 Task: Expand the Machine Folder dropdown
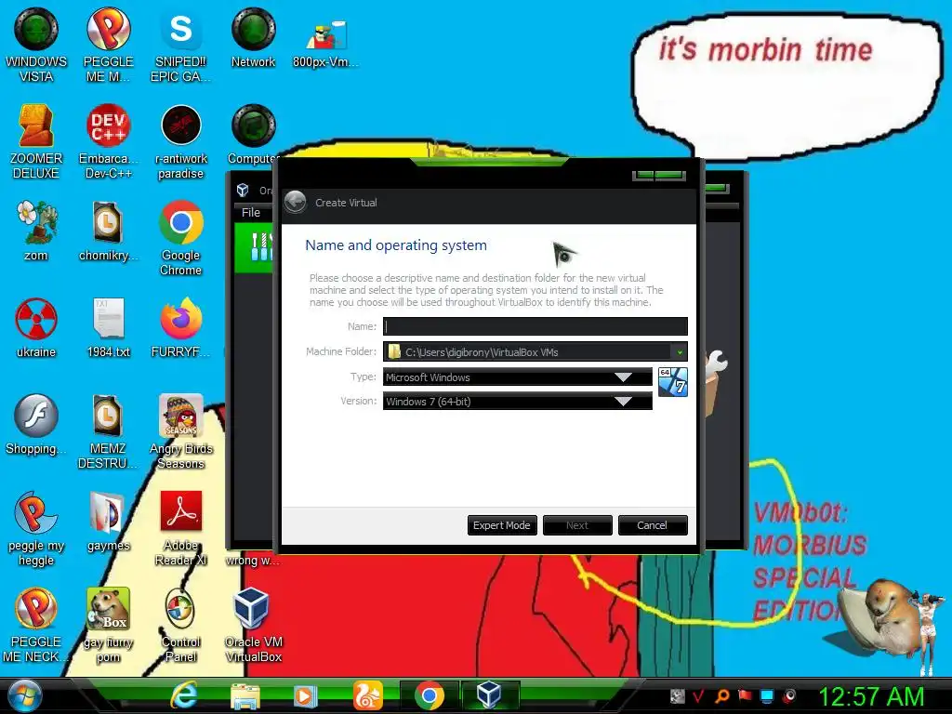tap(680, 352)
